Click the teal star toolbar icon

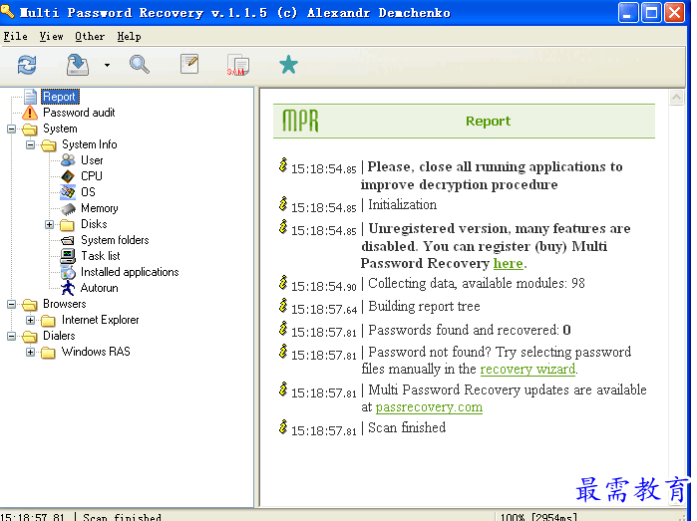coord(288,65)
